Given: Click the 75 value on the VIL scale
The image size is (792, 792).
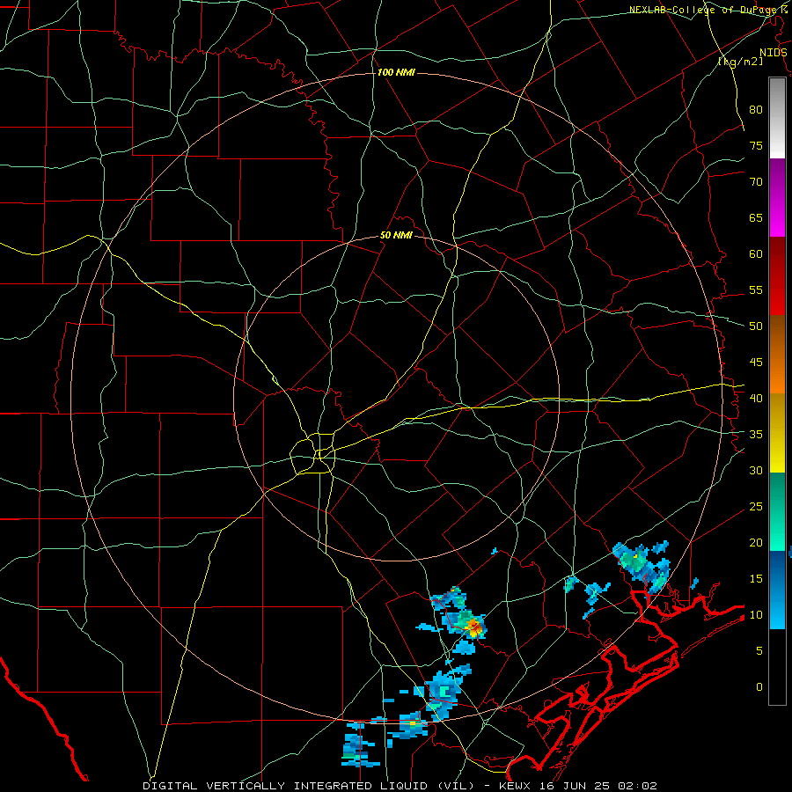Looking at the screenshot, I should tap(756, 145).
